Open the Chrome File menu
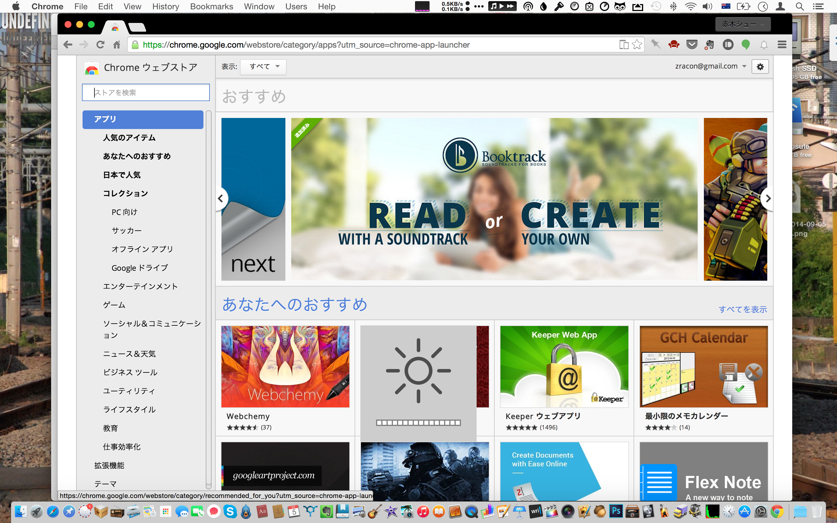The width and height of the screenshot is (837, 523). click(81, 6)
